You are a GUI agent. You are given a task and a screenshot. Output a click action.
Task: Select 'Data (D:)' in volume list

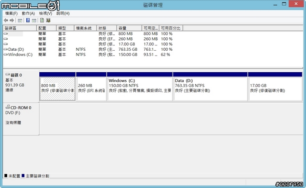point(16,49)
